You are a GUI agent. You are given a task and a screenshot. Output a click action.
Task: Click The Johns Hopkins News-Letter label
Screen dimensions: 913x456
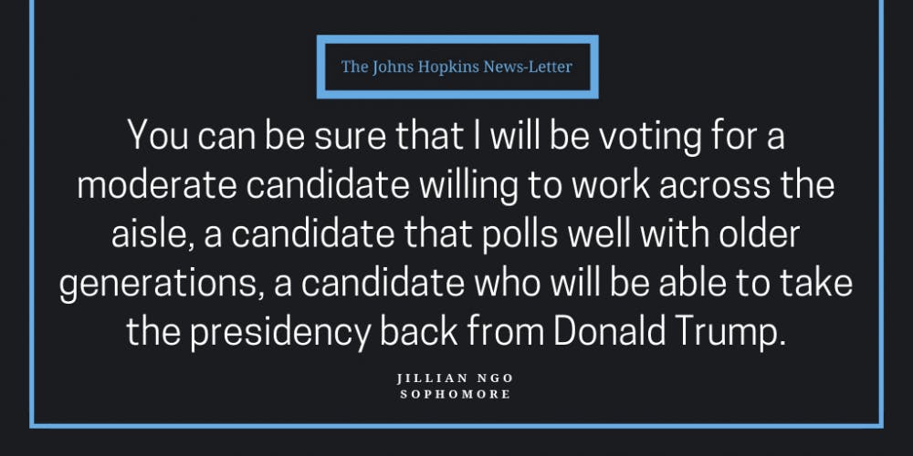[x=456, y=67]
